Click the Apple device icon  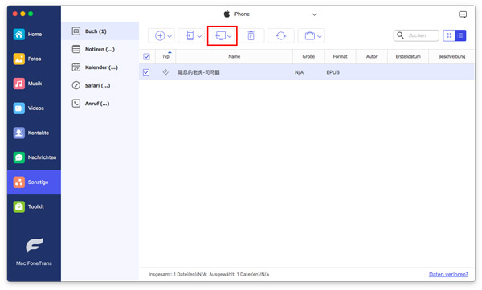pyautogui.click(x=227, y=14)
